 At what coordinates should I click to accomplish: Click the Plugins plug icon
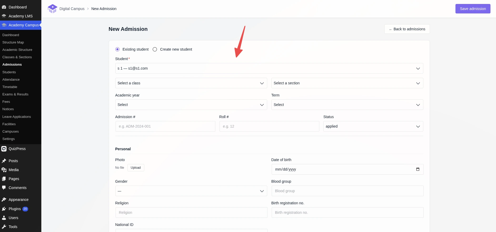point(4,209)
